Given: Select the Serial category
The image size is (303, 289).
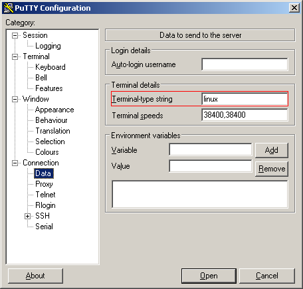Looking at the screenshot, I should pyautogui.click(x=44, y=227).
